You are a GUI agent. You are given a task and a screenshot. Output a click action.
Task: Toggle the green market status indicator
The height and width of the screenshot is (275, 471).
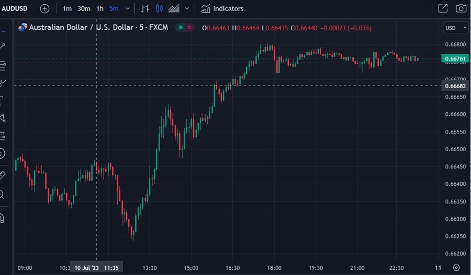tap(181, 28)
